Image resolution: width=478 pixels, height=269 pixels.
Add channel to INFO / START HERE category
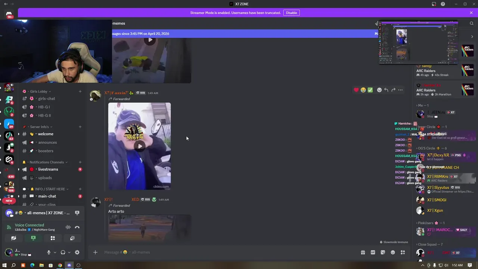coord(80,189)
